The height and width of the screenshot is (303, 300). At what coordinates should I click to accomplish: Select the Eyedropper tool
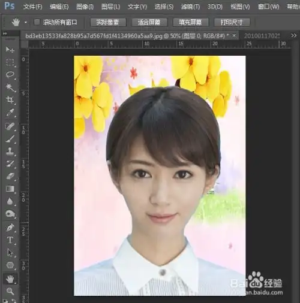(x=10, y=113)
